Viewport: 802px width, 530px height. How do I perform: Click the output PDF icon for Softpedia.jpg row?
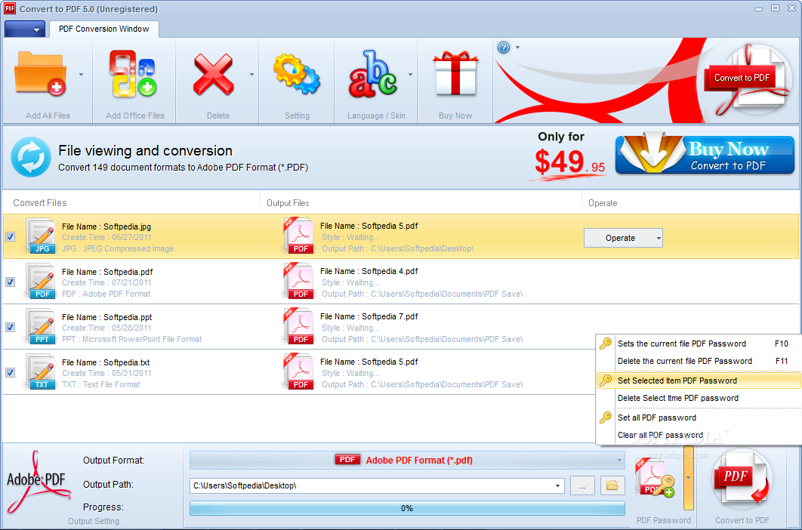pyautogui.click(x=299, y=236)
